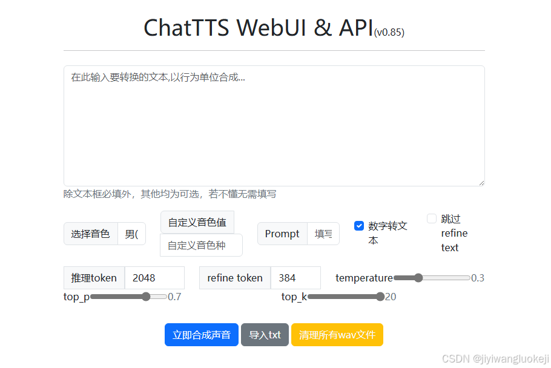This screenshot has height=368, width=551.
Task: Open the 选择音色 voice dropdown
Action: [131, 234]
